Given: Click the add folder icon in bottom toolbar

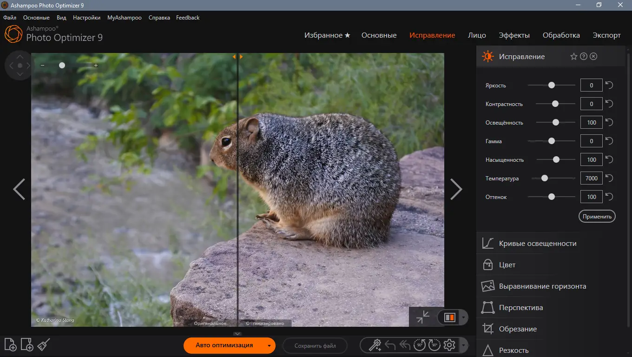Looking at the screenshot, I should (x=27, y=344).
